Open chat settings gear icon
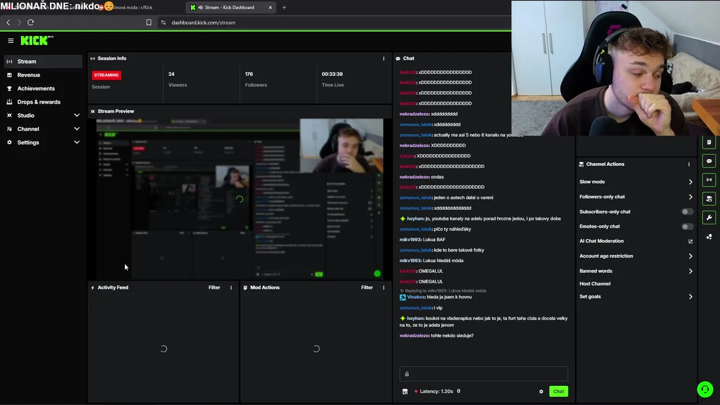 pos(541,391)
